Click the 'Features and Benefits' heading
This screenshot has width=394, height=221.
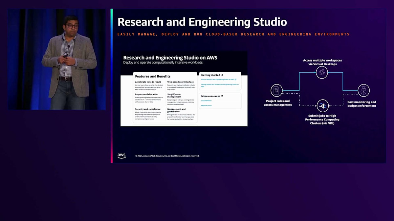(x=153, y=76)
